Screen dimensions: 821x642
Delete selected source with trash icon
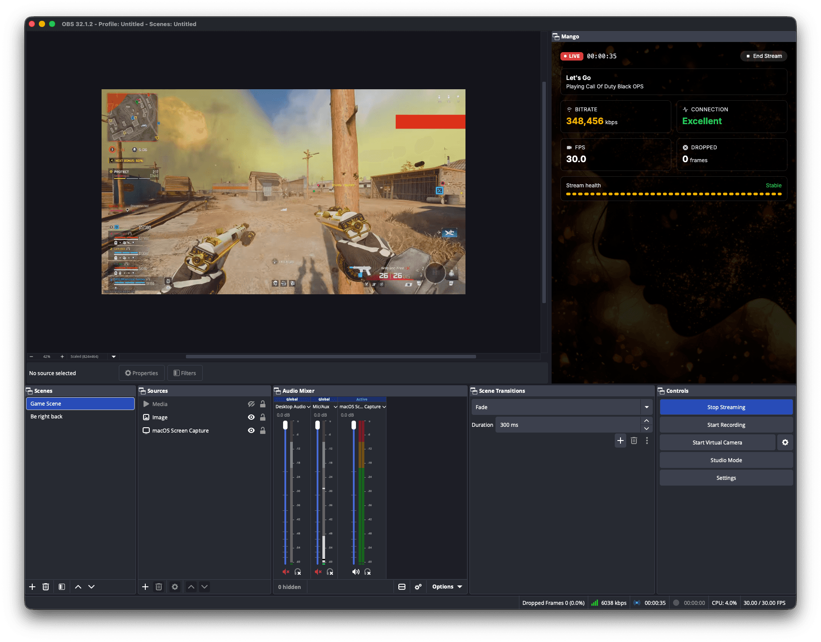point(159,587)
